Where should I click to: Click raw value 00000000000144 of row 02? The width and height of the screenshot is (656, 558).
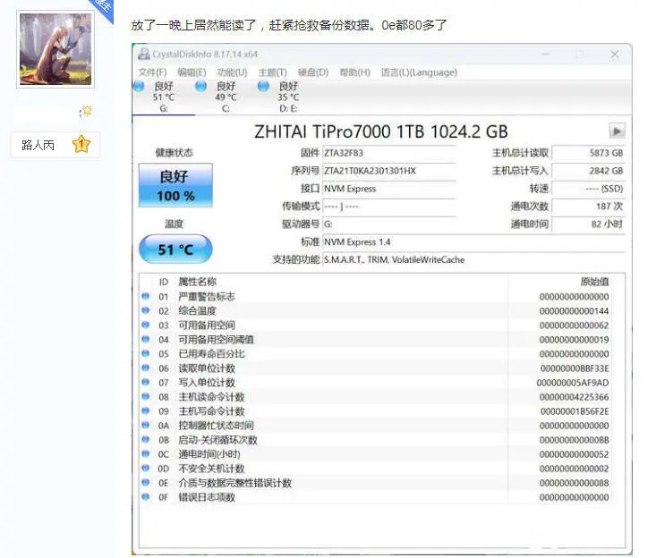click(574, 311)
